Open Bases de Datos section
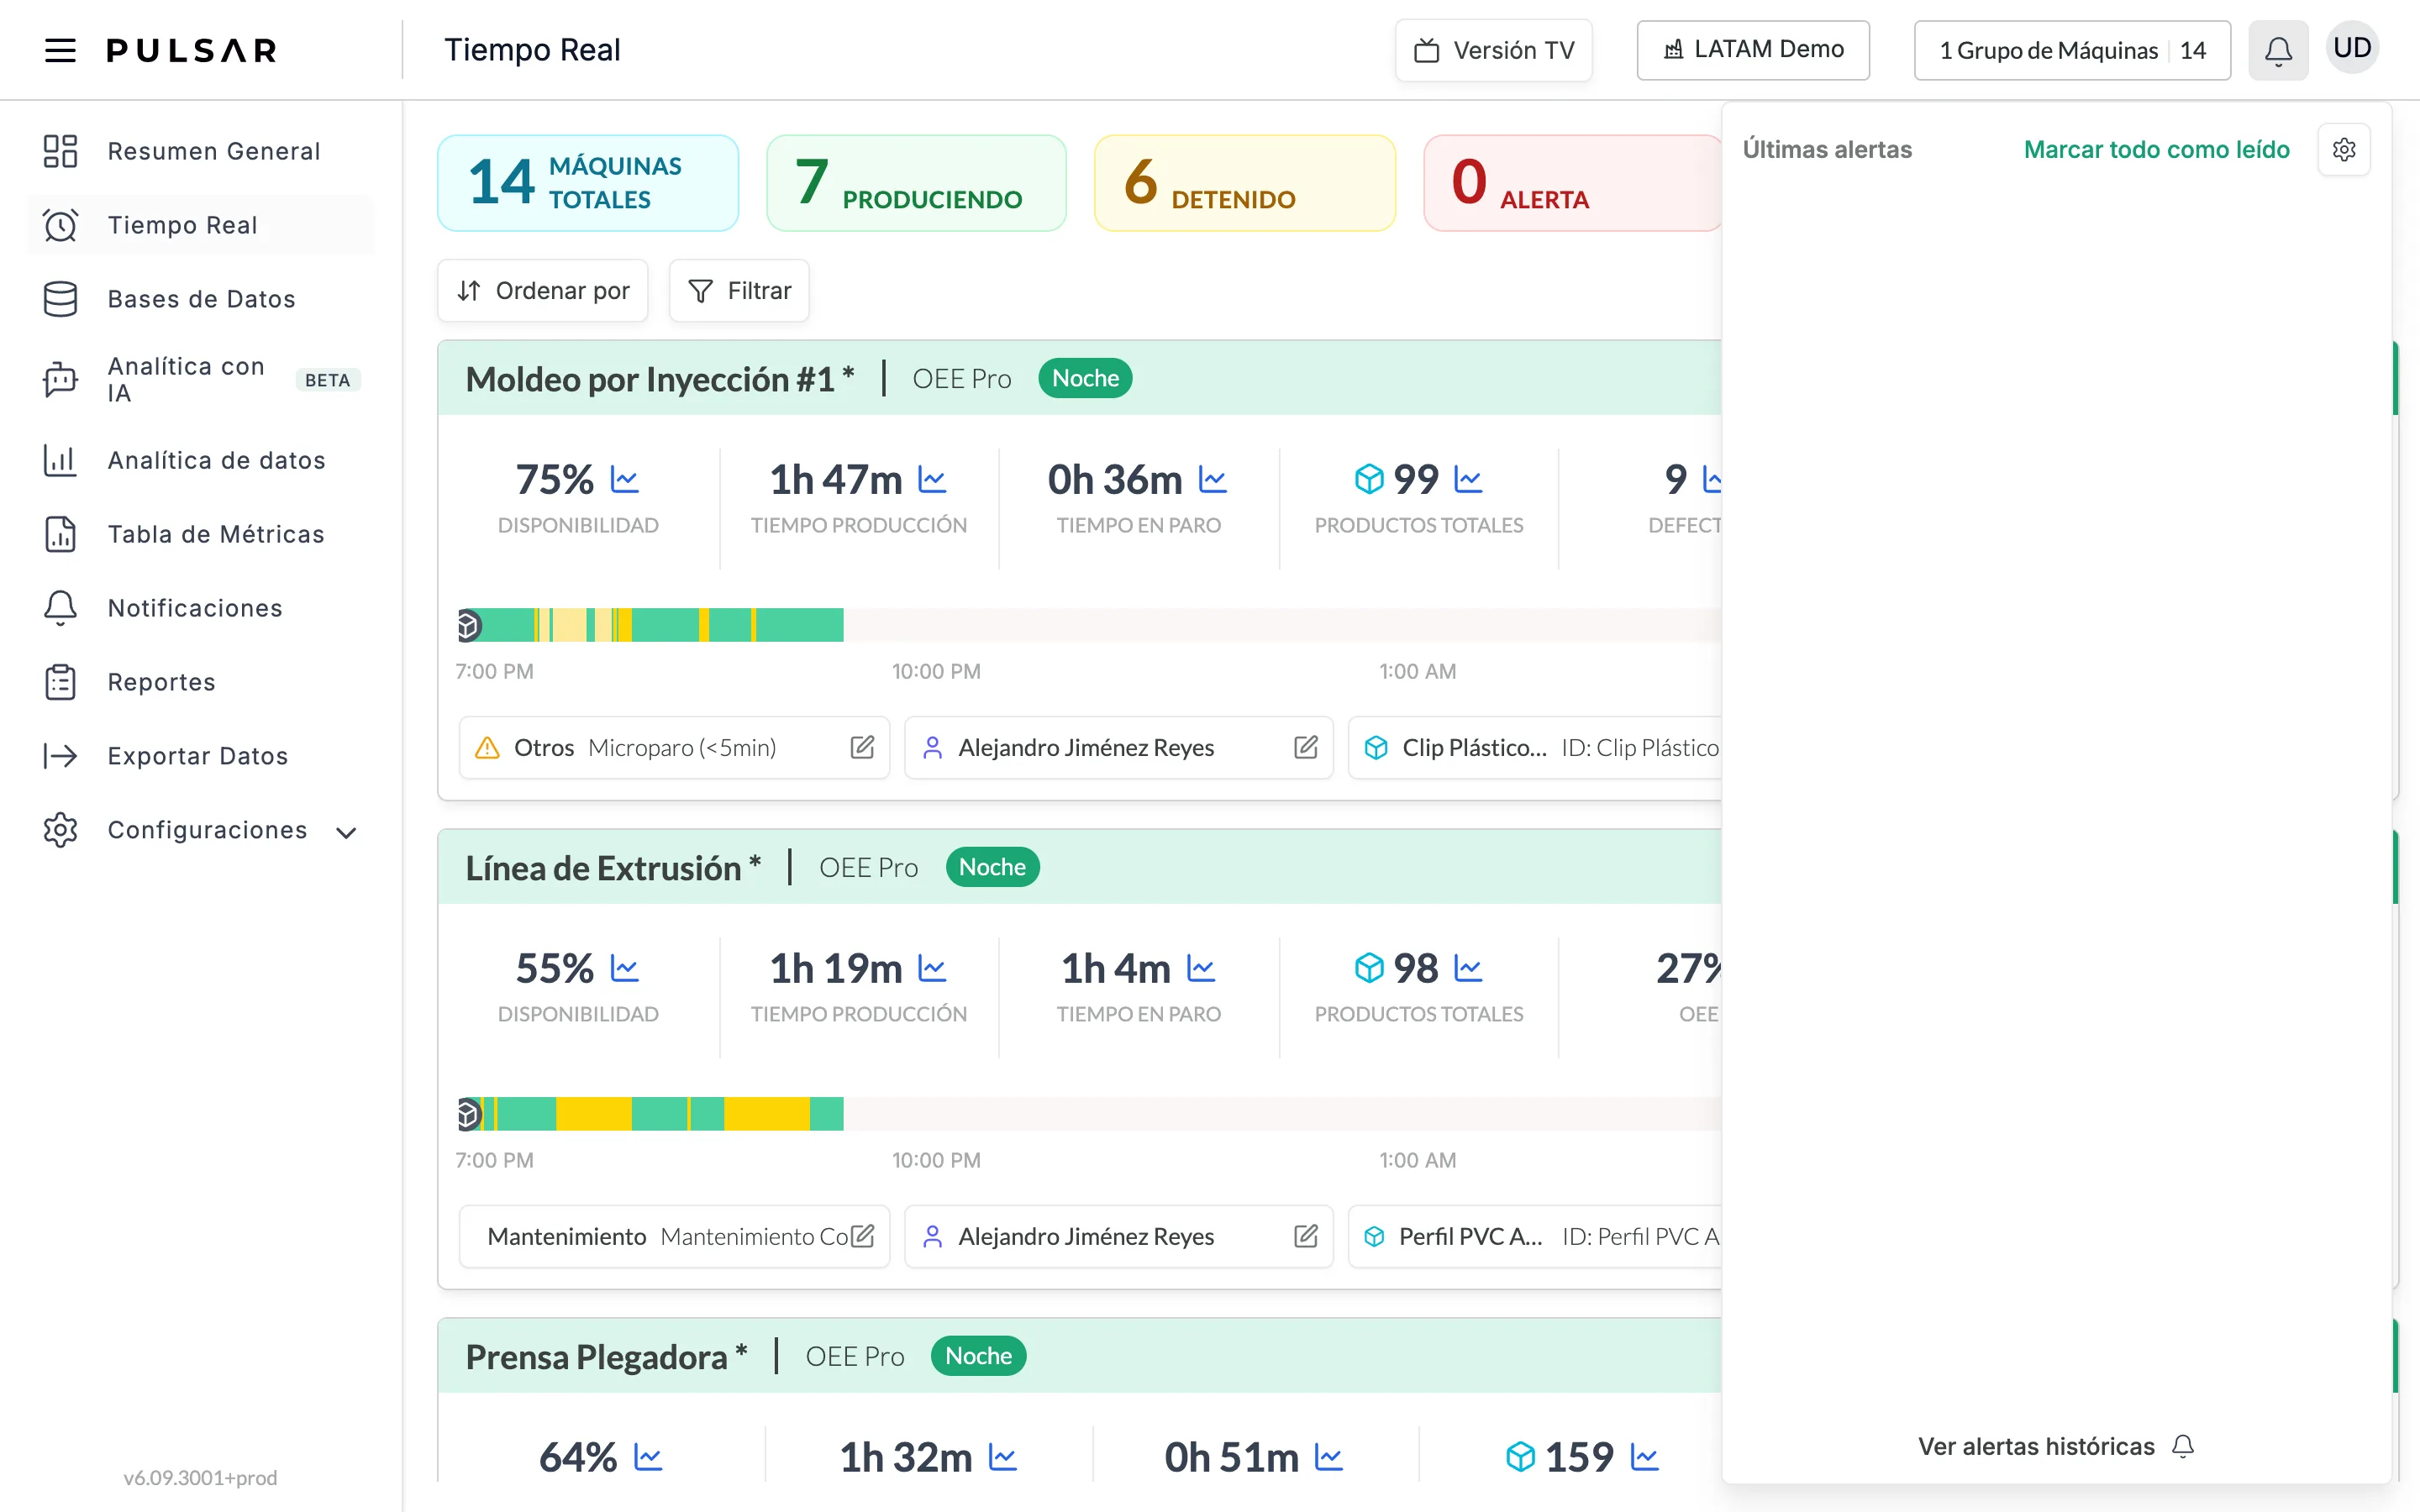This screenshot has width=2420, height=1512. [x=202, y=299]
